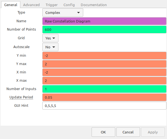The height and width of the screenshot is (139, 167).
Task: Open the Type dropdown showing Complex
Action: [63, 13]
